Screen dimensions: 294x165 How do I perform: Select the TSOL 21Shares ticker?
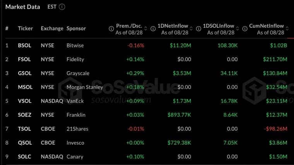(24, 129)
